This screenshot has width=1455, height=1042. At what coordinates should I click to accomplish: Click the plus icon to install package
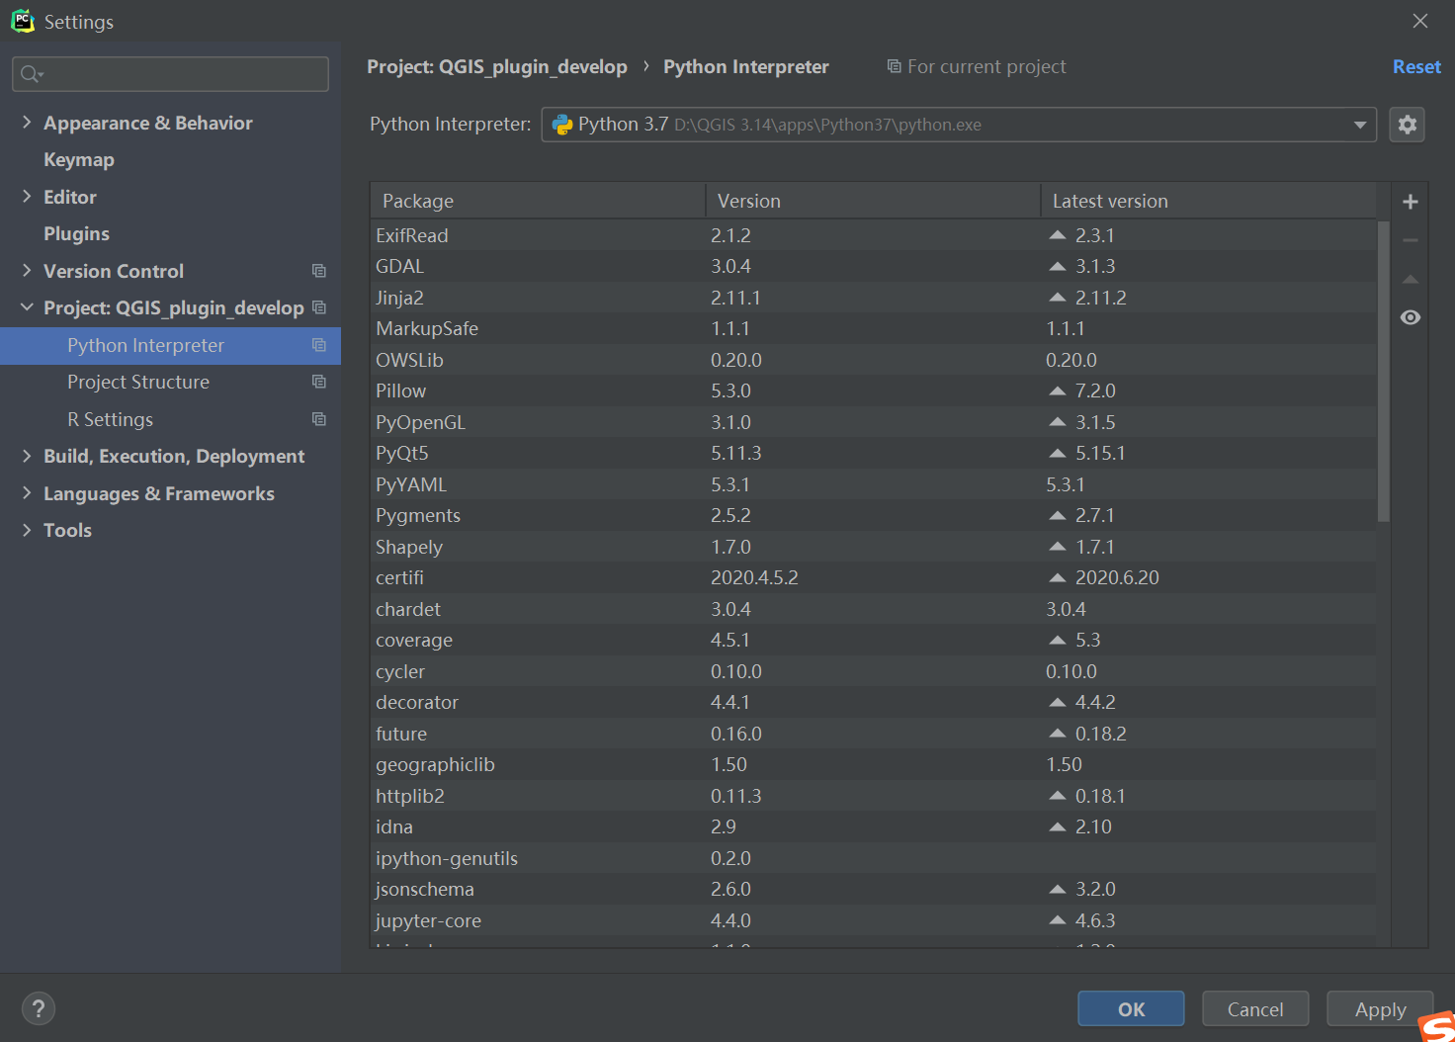[x=1411, y=202]
